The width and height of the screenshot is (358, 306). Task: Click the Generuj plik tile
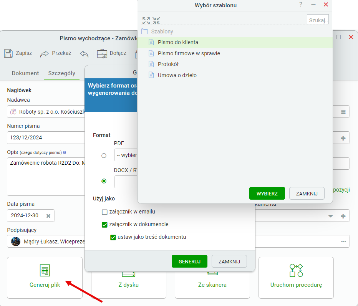pos(45,278)
